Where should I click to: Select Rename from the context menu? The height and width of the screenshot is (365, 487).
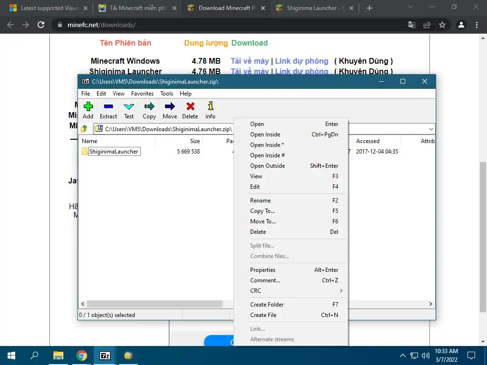click(x=291, y=201)
